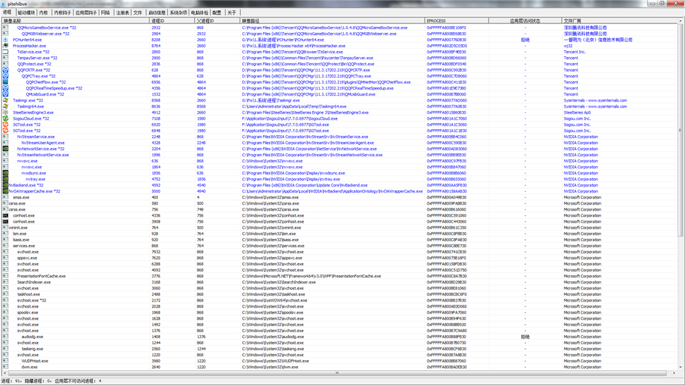The width and height of the screenshot is (685, 385).
Task: Select the lsass.exe process row
Action: click(x=340, y=240)
